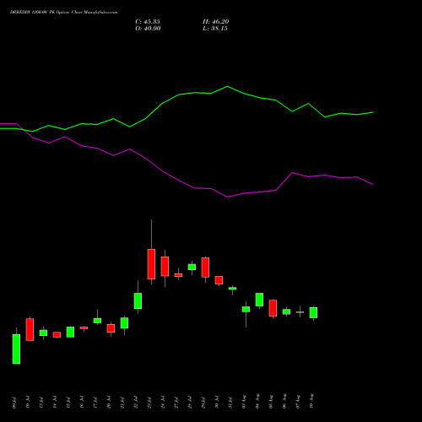Click the lowest trough of the purple indicator line
Image resolution: width=422 pixels, height=422 pixels.
click(x=228, y=197)
